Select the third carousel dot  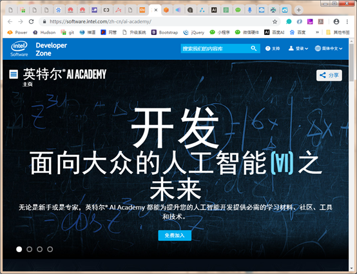pyautogui.click(x=39, y=249)
